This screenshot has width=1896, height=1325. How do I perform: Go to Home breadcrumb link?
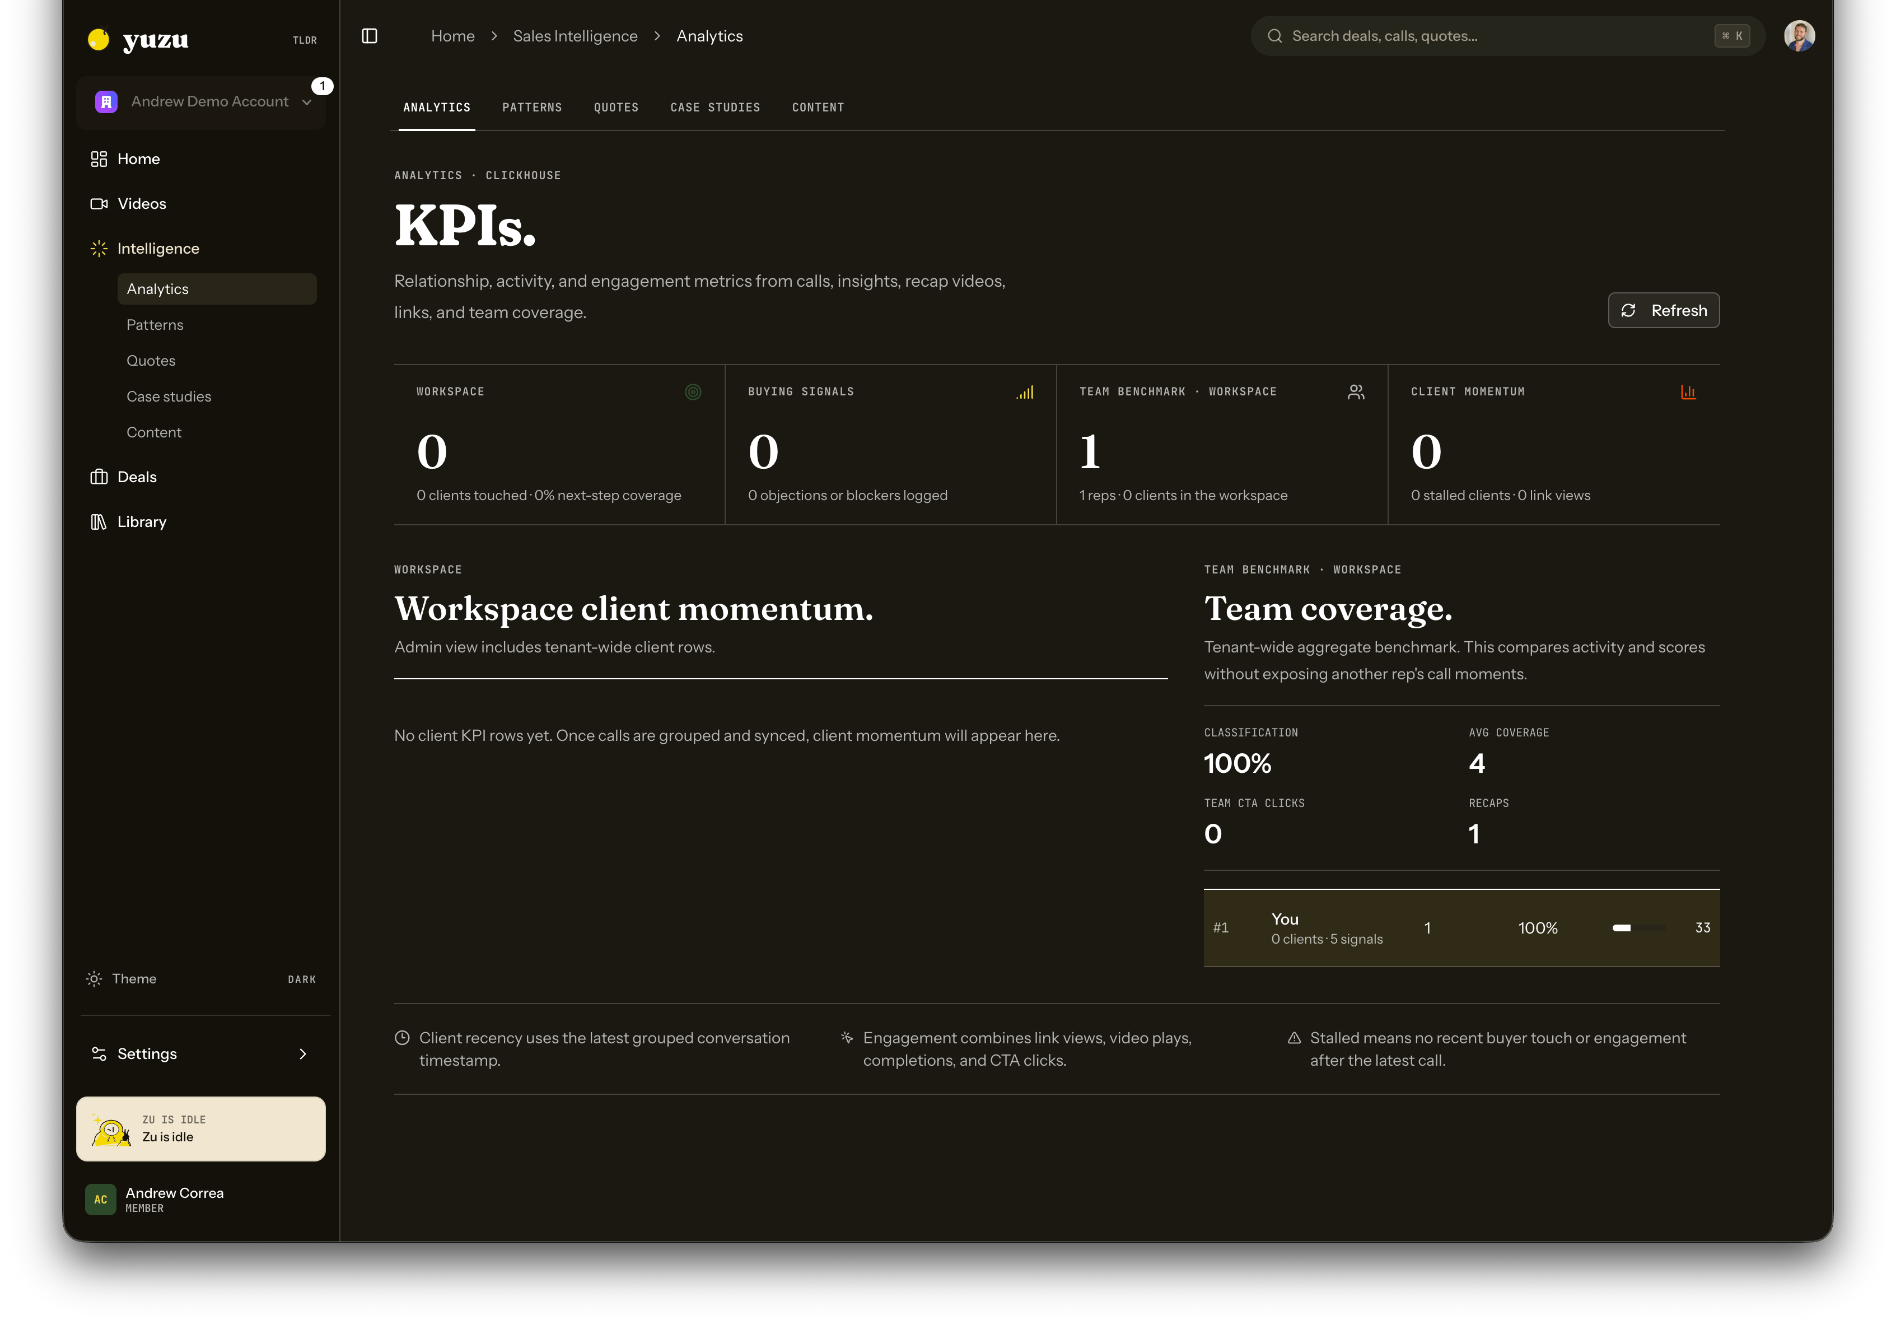tap(452, 36)
